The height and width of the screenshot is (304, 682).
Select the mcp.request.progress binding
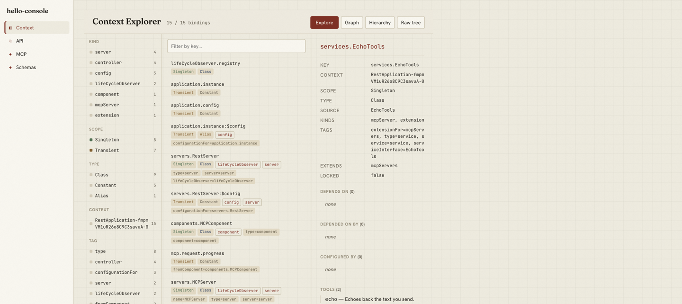[236, 261]
